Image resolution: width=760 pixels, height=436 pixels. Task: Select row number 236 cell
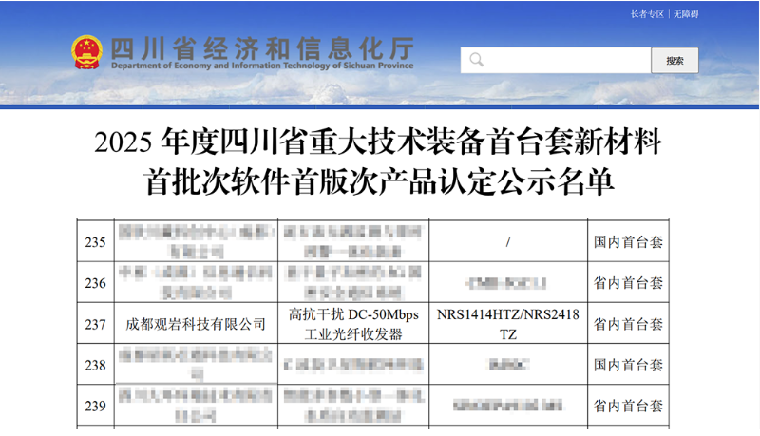pyautogui.click(x=96, y=282)
